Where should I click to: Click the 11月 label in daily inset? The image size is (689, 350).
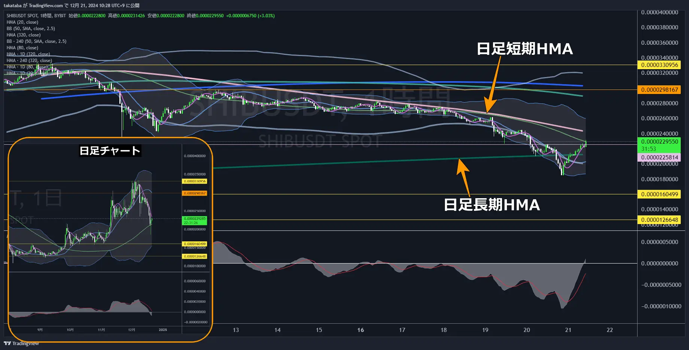101,330
